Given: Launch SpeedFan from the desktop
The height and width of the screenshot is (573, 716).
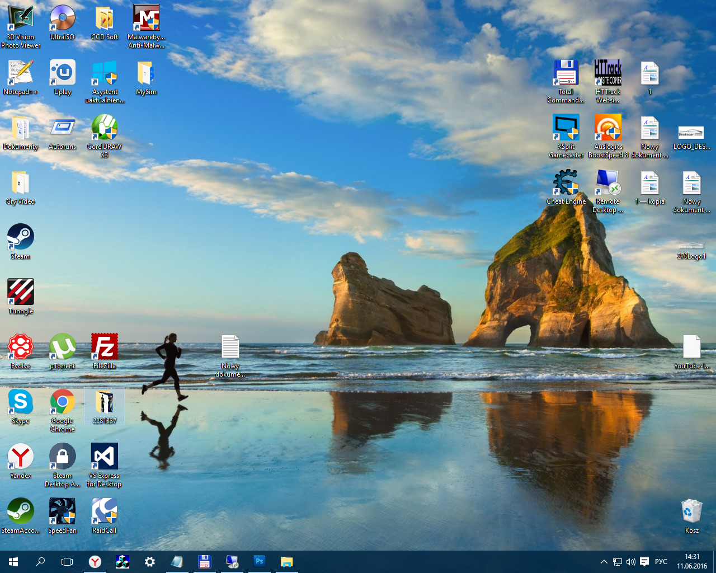Looking at the screenshot, I should pos(63,516).
